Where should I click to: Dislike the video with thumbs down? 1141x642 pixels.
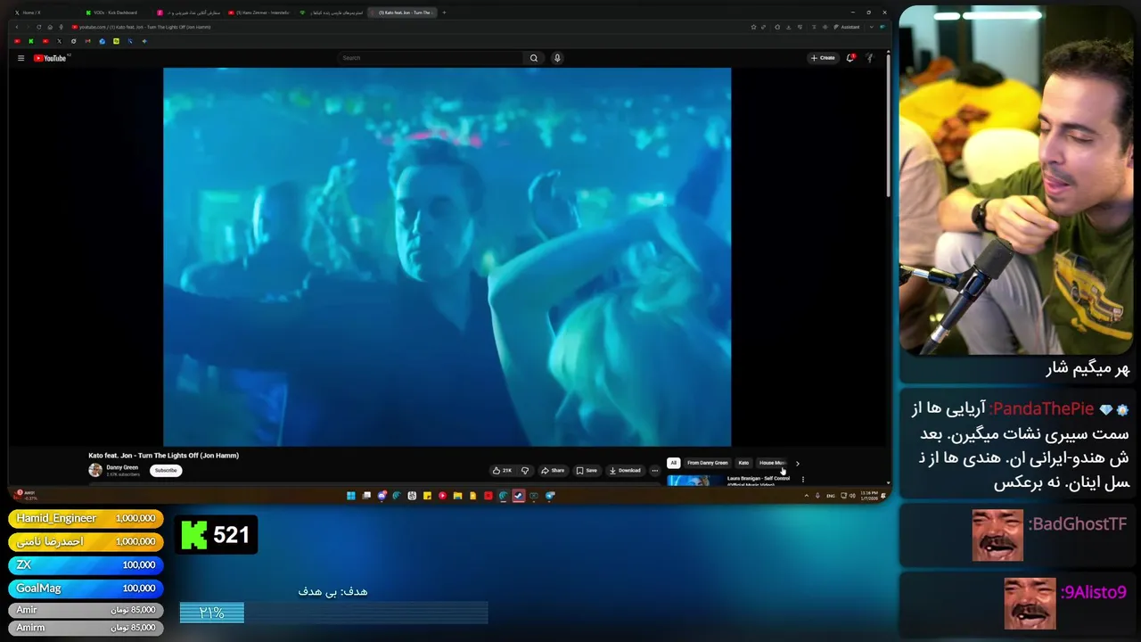pyautogui.click(x=525, y=470)
